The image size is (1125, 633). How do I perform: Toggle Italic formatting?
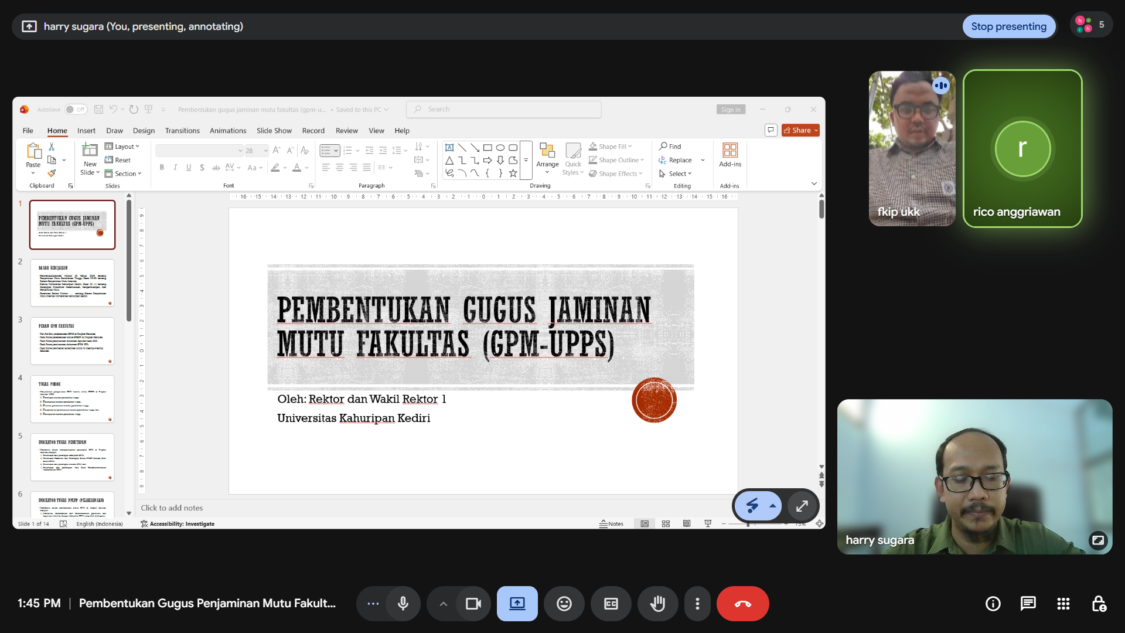[175, 168]
